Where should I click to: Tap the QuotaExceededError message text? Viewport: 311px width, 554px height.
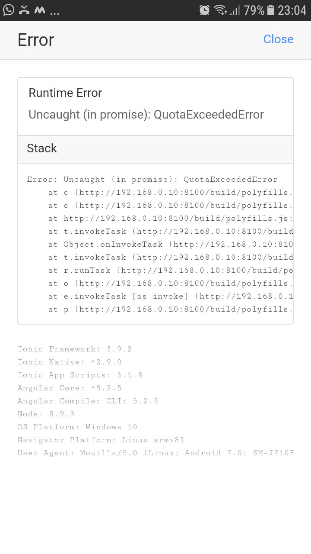(x=146, y=115)
